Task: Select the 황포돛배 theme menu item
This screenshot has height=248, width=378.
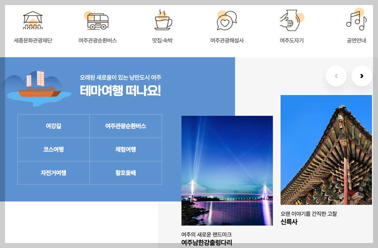Action: (x=126, y=173)
